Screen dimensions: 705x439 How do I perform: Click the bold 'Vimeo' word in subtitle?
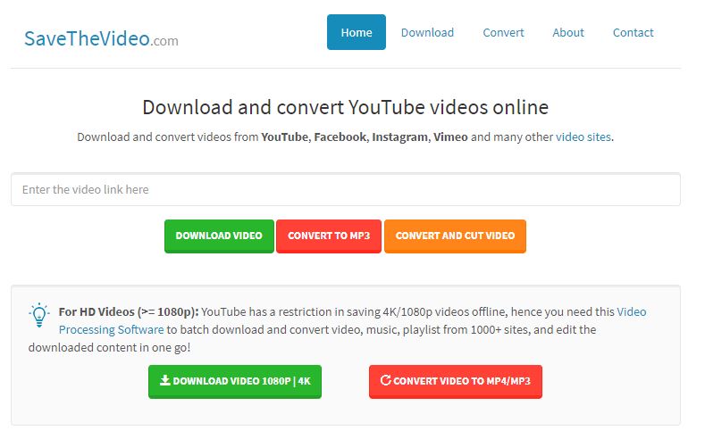[450, 137]
